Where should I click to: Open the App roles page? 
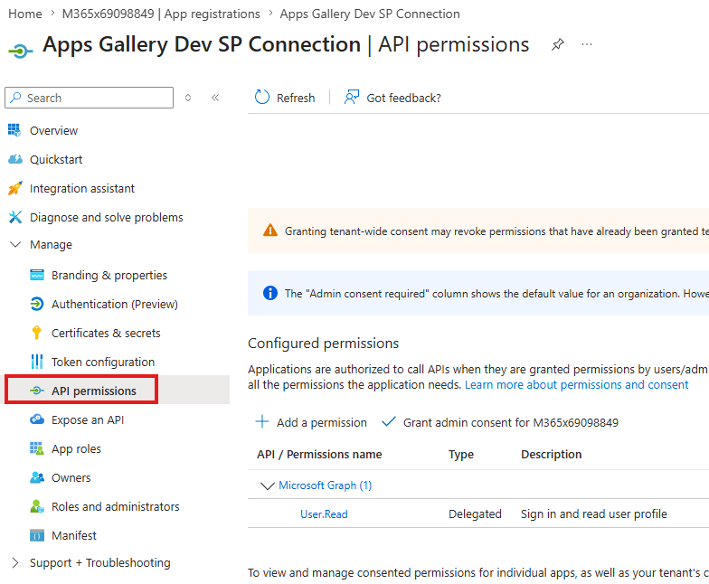(x=76, y=448)
